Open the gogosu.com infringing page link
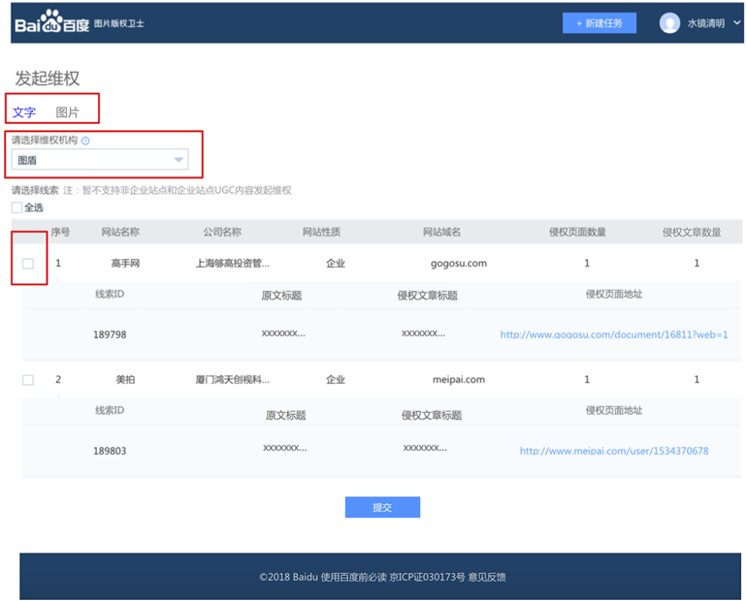This screenshot has height=601, width=747. tap(613, 334)
